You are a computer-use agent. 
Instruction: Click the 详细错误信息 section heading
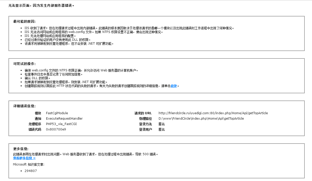25,106
